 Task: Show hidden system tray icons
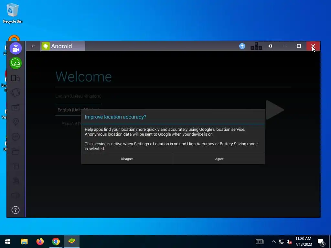pyautogui.click(x=273, y=242)
